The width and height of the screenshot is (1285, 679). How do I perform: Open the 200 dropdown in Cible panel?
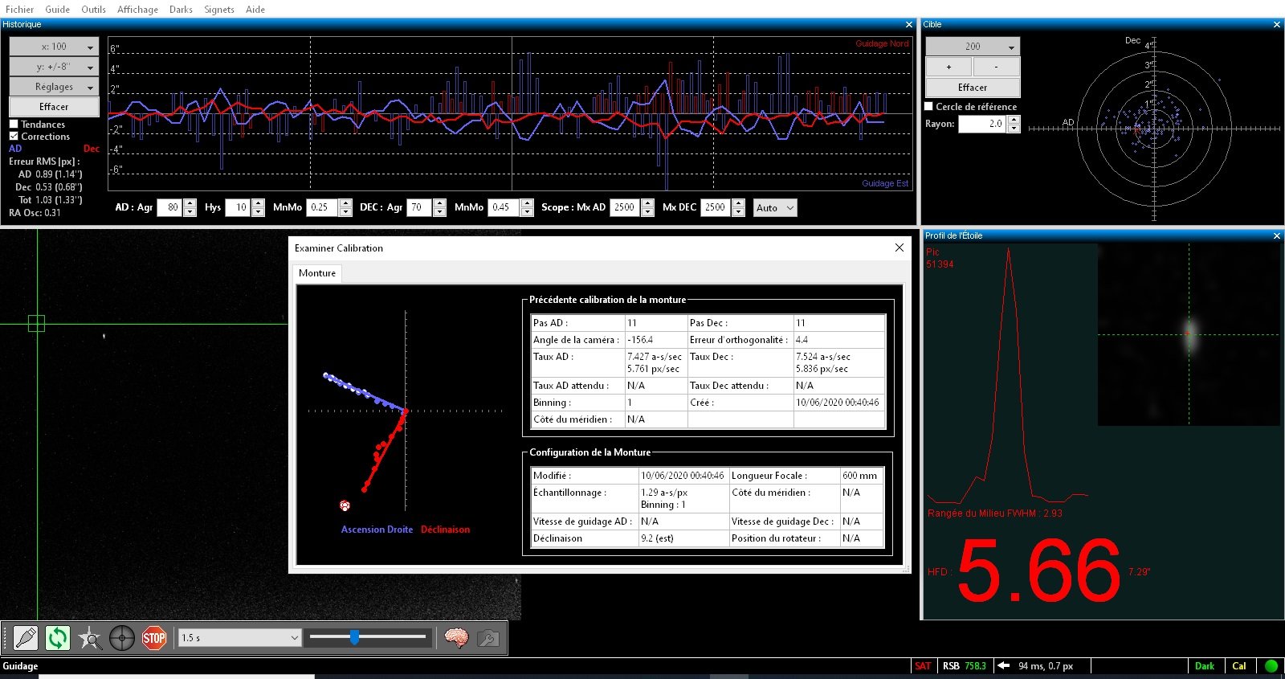click(973, 47)
